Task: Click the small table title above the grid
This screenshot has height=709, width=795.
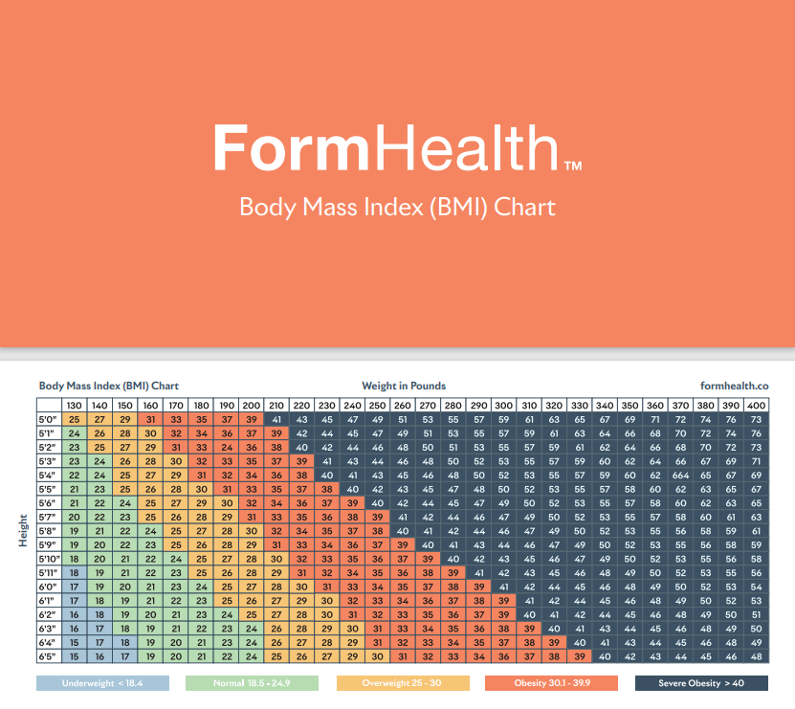Action: (x=109, y=386)
